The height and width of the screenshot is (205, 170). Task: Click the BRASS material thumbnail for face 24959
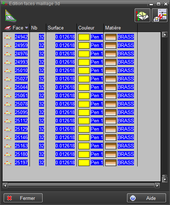pyautogui.click(x=111, y=46)
